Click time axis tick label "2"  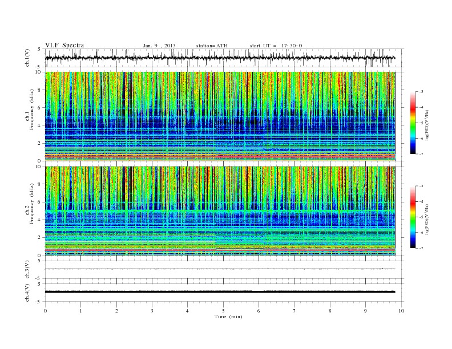coord(116,311)
